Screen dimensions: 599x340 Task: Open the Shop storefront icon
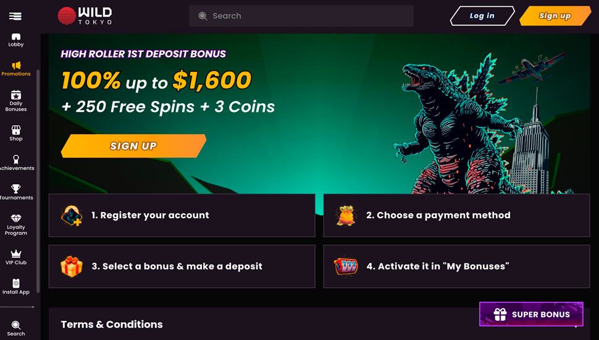(16, 130)
